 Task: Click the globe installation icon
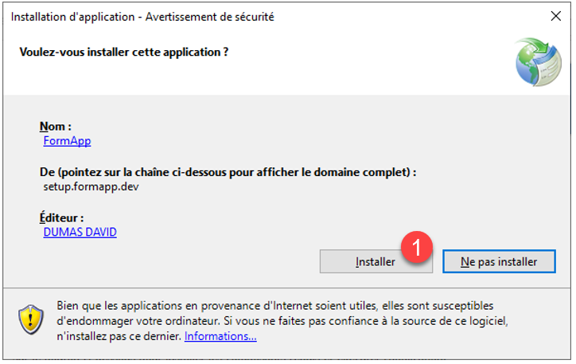tap(538, 62)
